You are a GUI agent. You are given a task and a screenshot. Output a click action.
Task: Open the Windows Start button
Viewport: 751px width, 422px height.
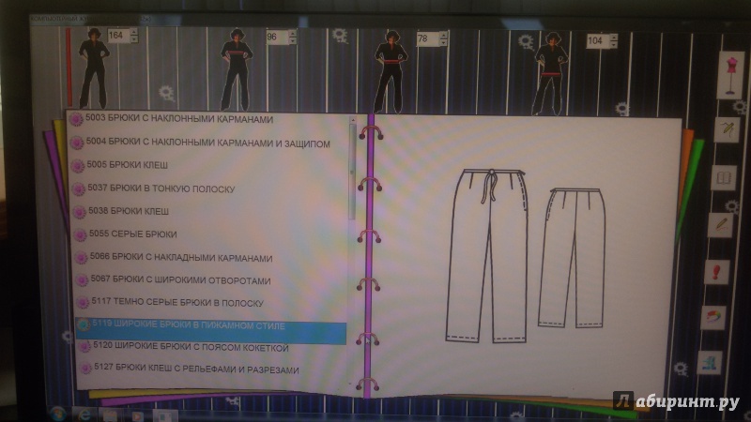58,414
